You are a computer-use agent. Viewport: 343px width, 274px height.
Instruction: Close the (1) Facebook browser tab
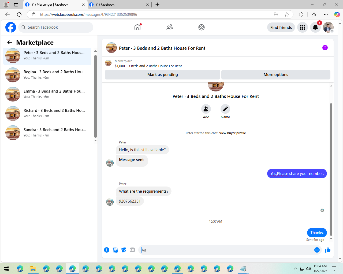pos(147,5)
